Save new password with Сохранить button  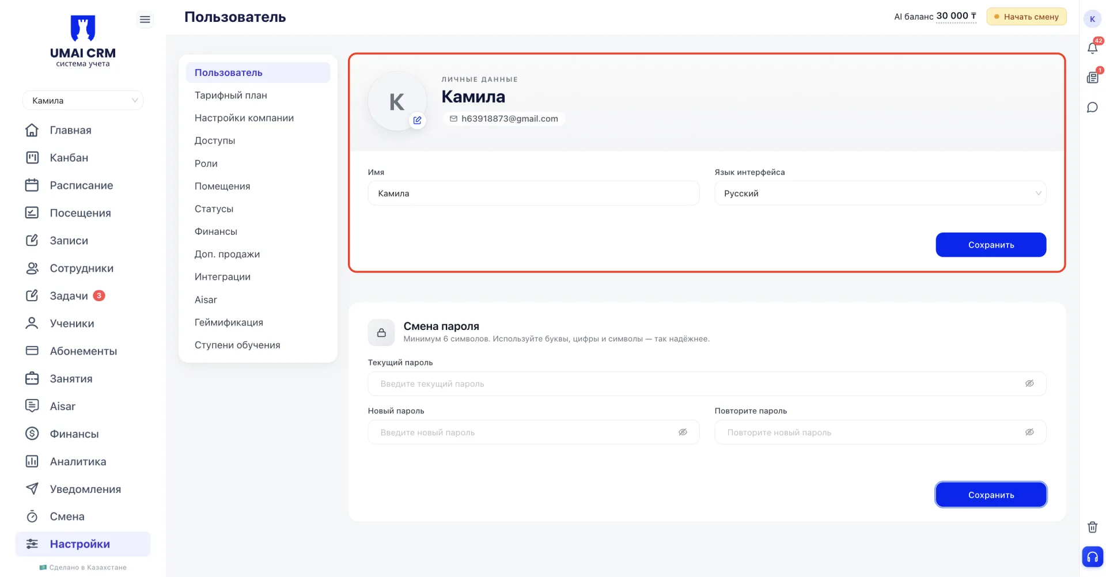point(991,495)
